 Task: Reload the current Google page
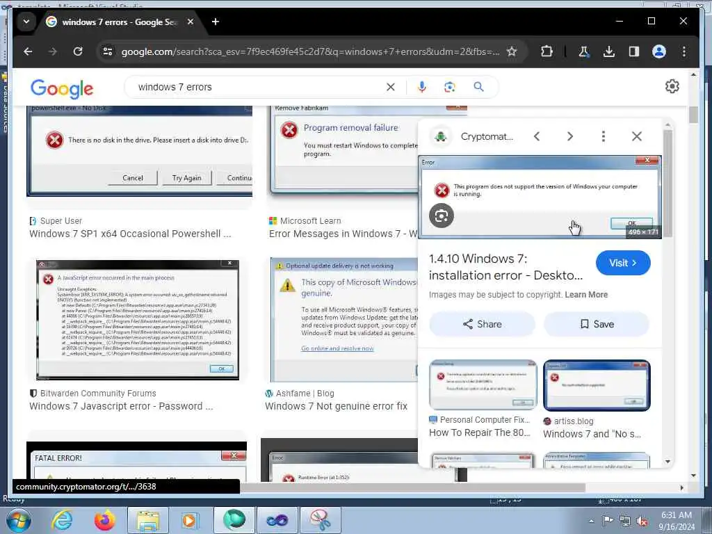(78, 51)
